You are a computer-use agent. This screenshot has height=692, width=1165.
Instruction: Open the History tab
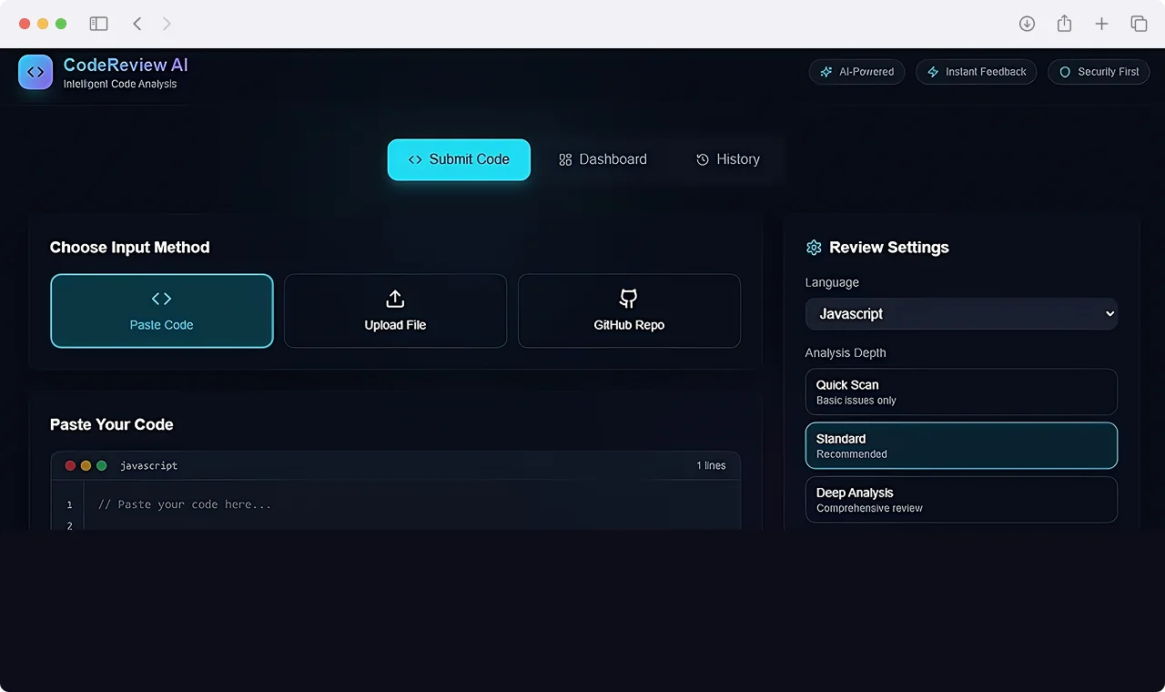(727, 159)
